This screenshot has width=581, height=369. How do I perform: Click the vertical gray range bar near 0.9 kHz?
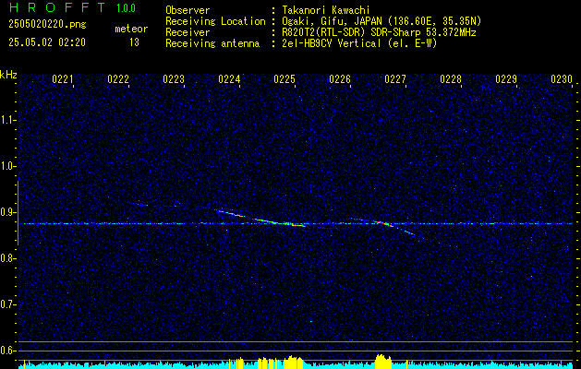[x=18, y=213]
